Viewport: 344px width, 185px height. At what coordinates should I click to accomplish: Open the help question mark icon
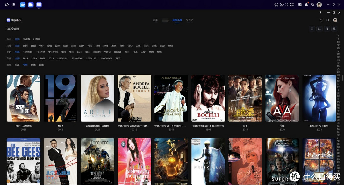320,13
